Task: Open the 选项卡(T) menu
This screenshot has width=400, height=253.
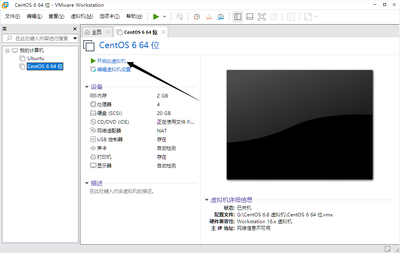Action: pos(110,16)
